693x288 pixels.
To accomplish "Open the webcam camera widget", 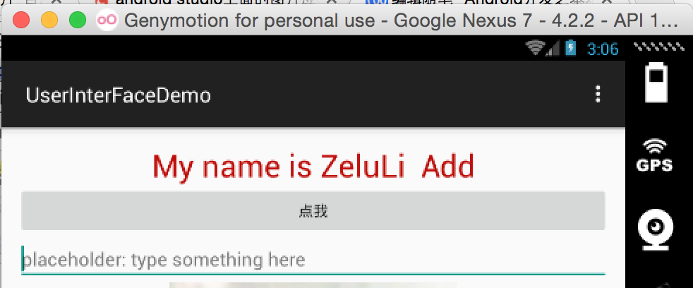I will (656, 229).
